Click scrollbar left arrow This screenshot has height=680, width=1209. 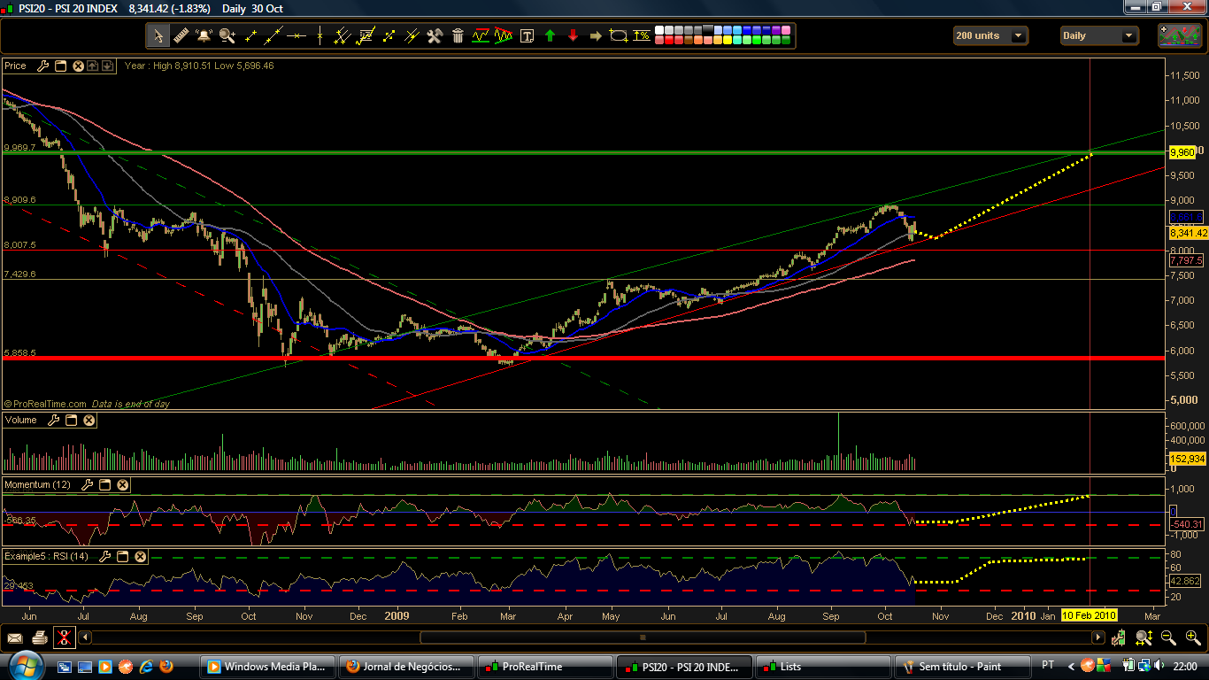tap(85, 637)
